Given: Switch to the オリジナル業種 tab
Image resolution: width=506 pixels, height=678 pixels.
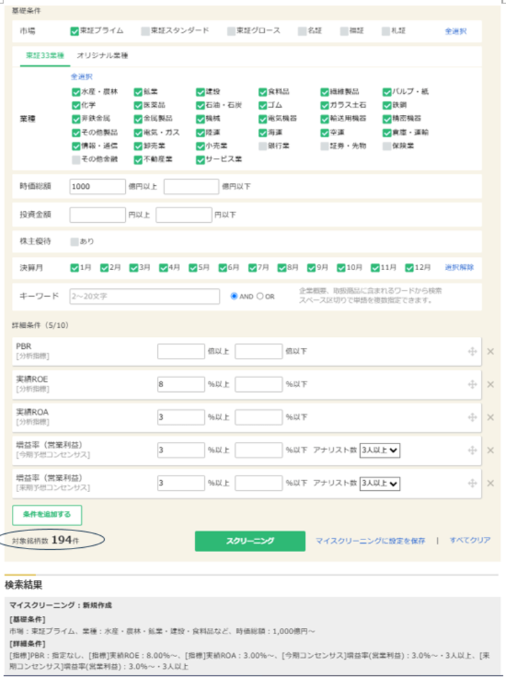Looking at the screenshot, I should pos(102,56).
